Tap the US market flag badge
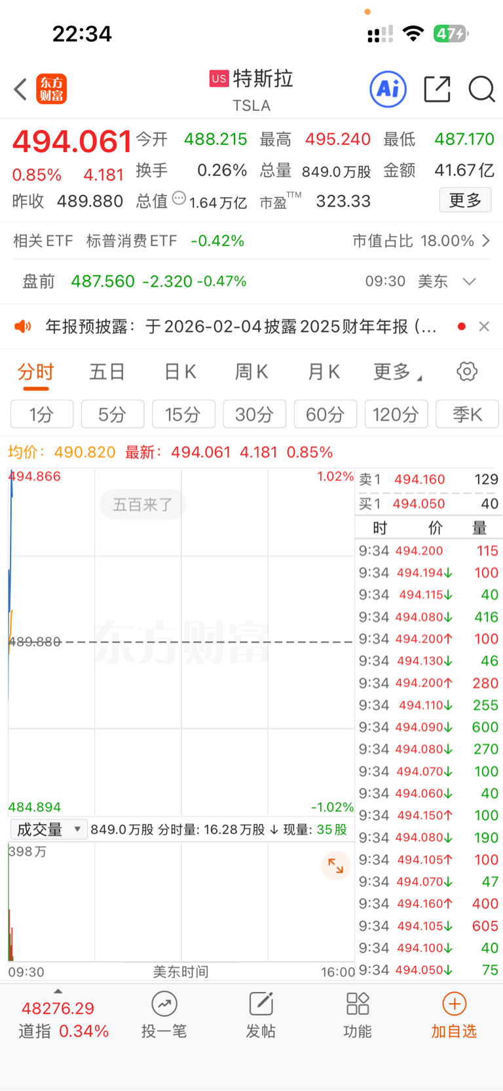This screenshot has height=1091, width=503. point(219,79)
